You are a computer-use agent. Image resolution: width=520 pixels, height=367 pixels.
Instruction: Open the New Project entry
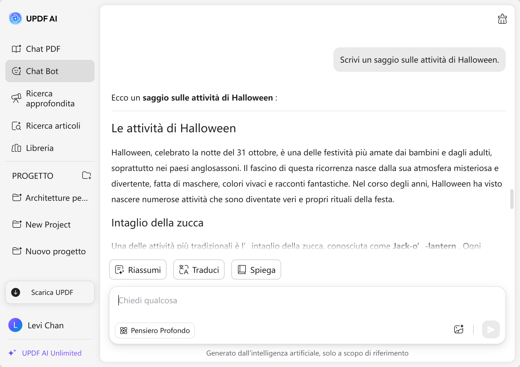pos(48,224)
